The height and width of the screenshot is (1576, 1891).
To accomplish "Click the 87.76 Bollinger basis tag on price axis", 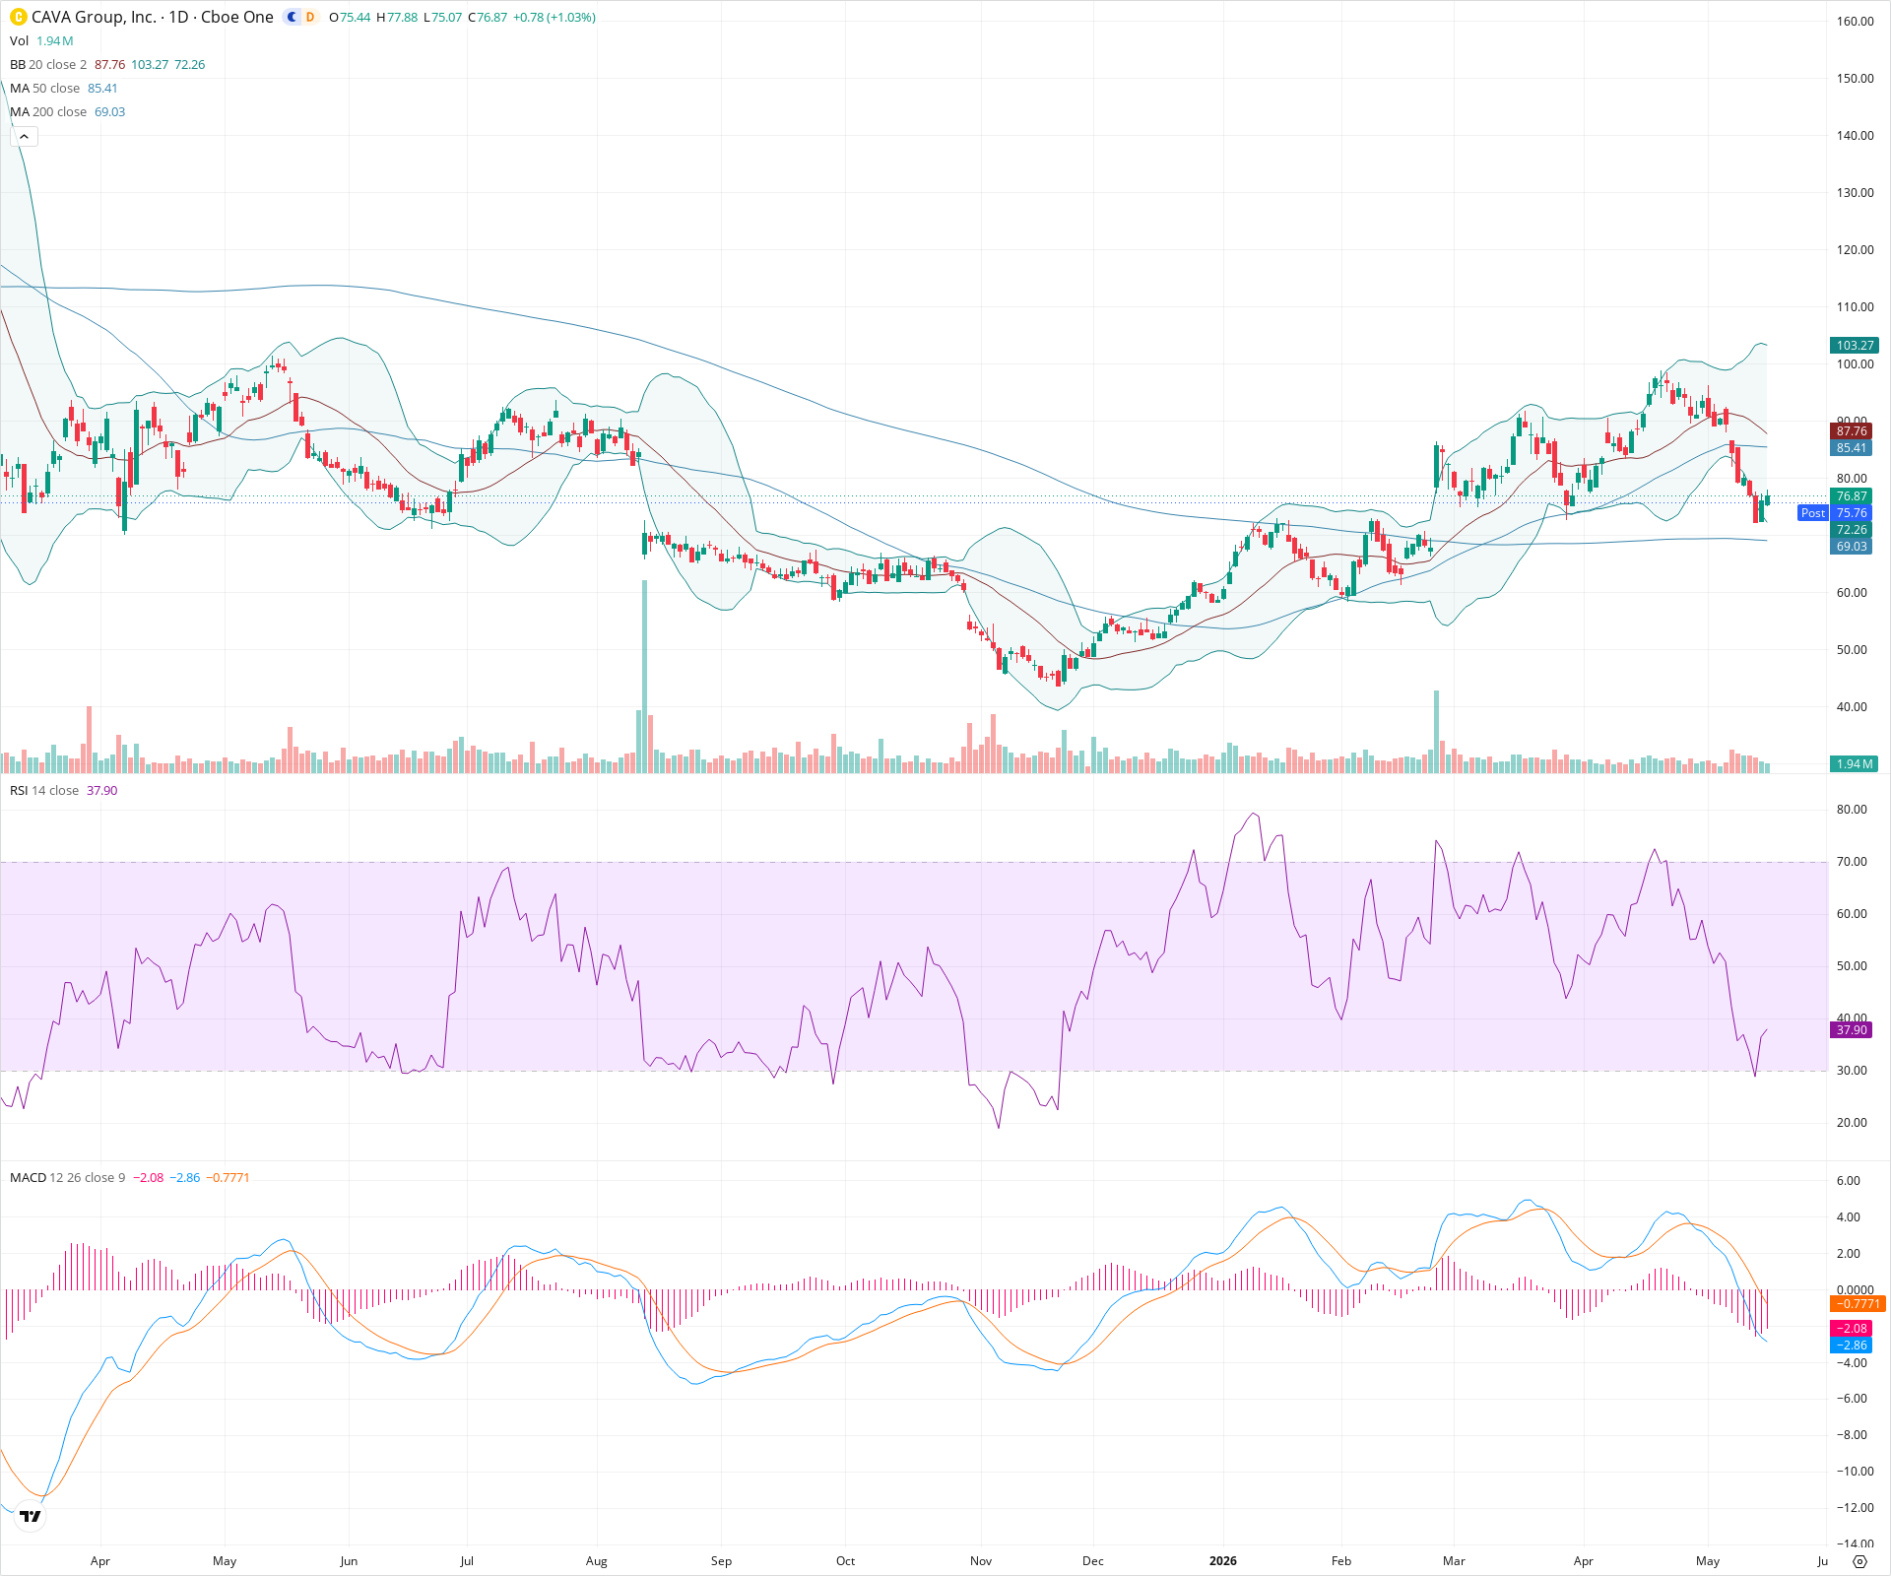I will coord(1852,431).
